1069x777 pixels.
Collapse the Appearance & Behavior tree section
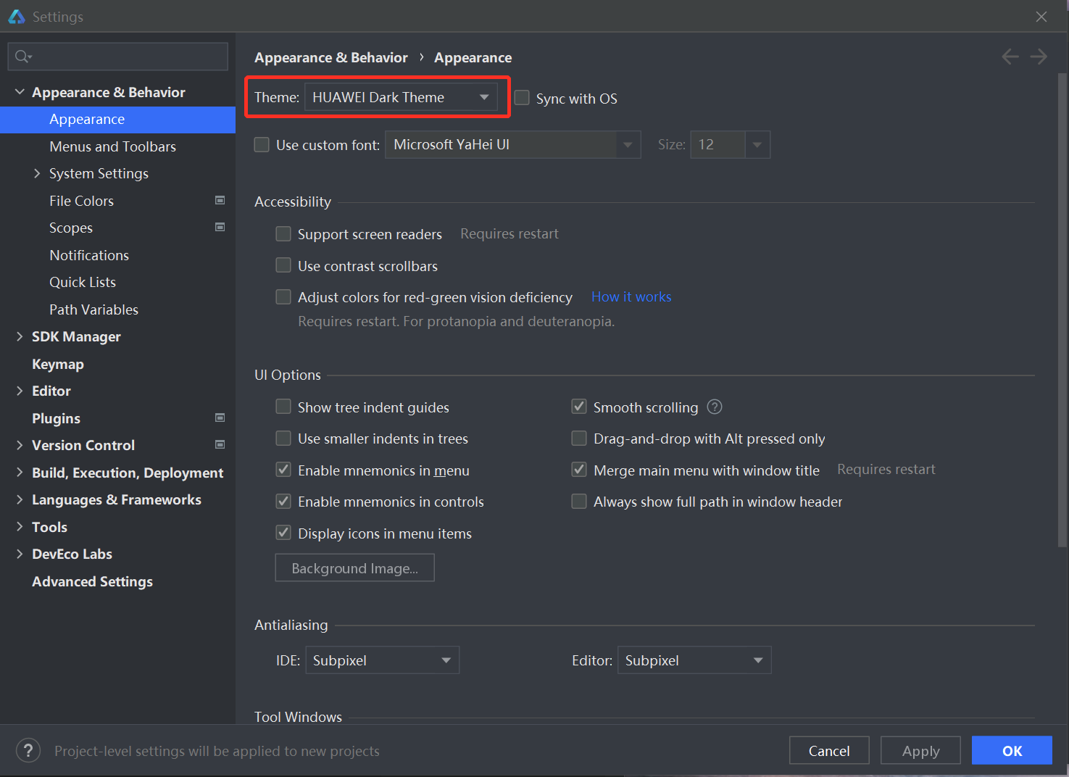20,92
